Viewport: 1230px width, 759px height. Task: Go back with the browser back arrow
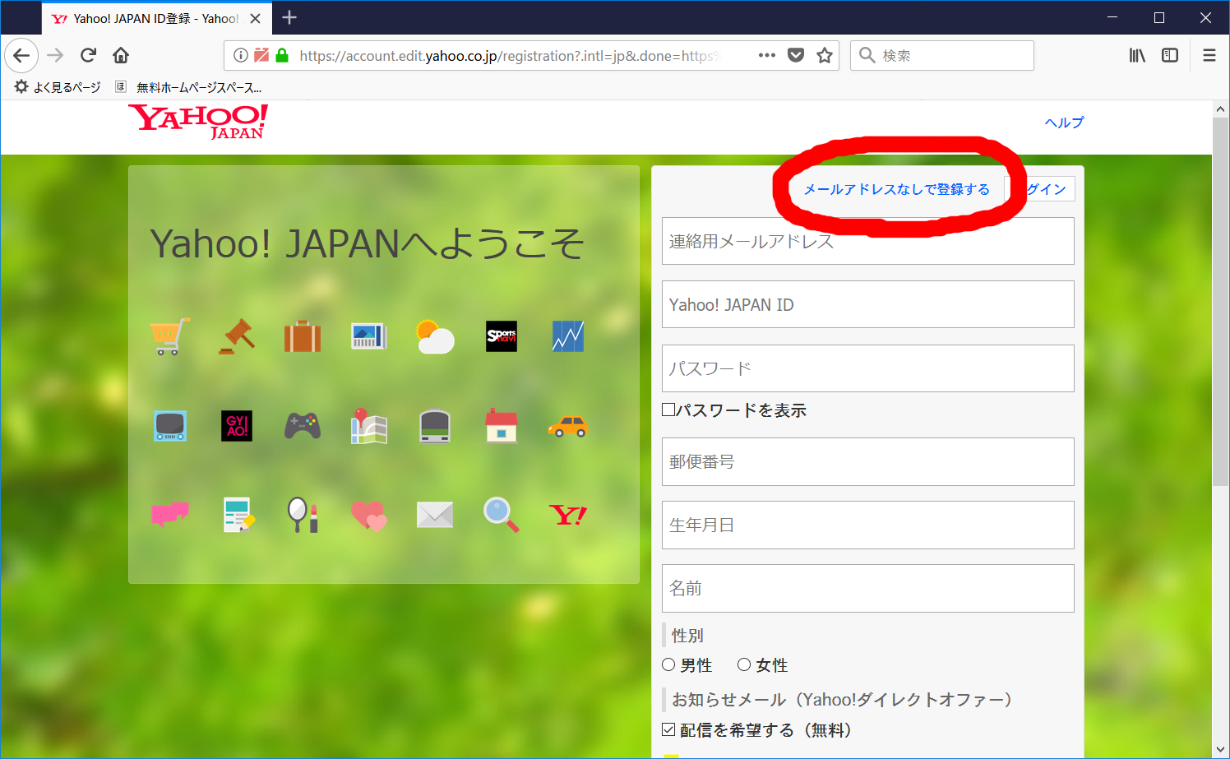(21, 55)
